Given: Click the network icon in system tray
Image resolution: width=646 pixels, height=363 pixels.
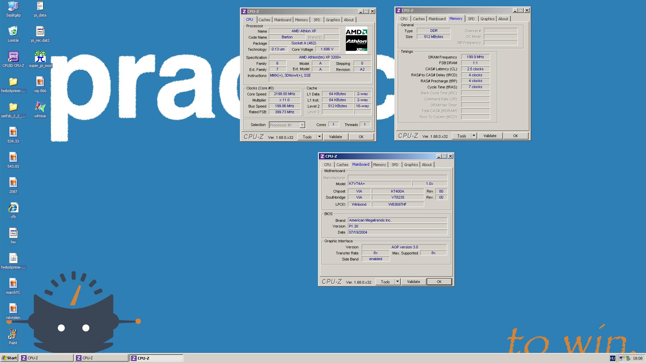Looking at the screenshot, I should [622, 358].
